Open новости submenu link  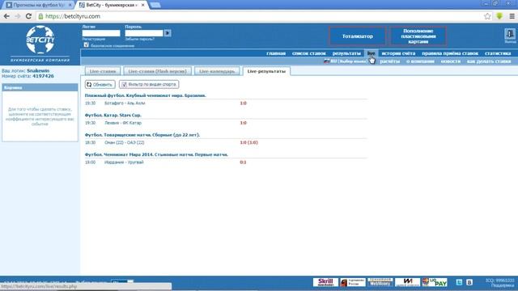pos(451,61)
